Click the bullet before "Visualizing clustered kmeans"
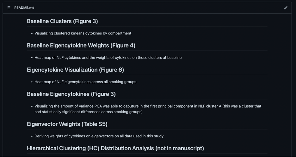Image resolution: width=296 pixels, height=157 pixels. [32, 33]
